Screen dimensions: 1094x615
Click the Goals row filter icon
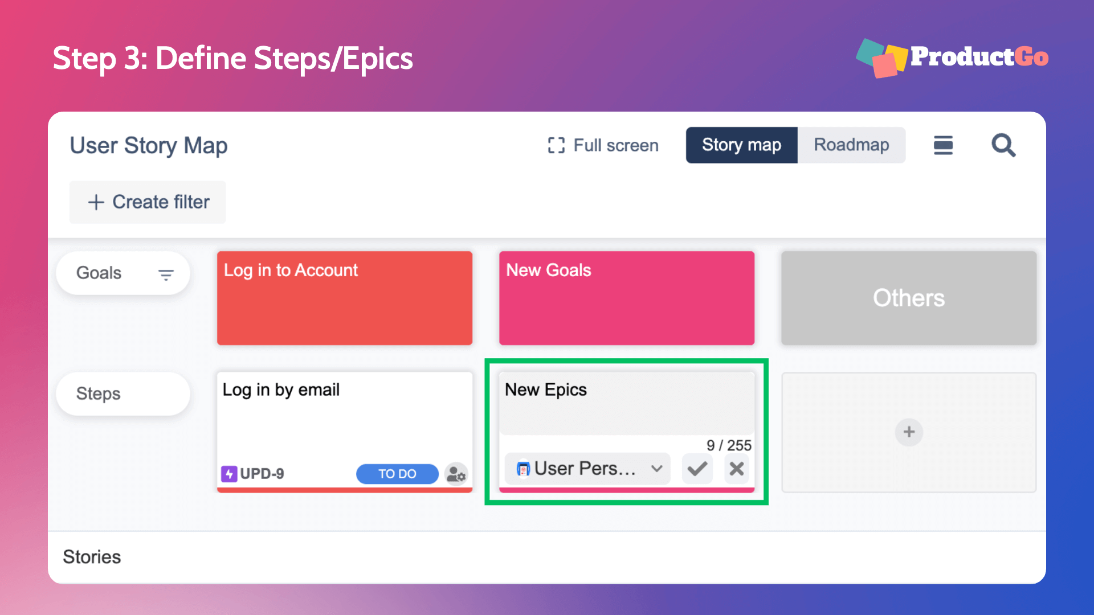click(166, 275)
